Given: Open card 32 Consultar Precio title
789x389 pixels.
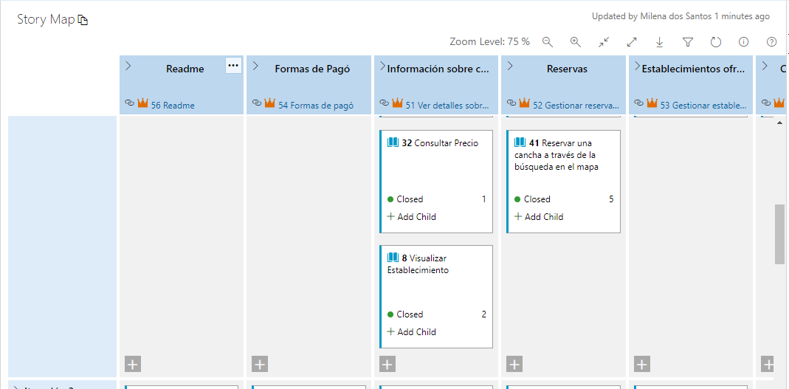Looking at the screenshot, I should (446, 143).
